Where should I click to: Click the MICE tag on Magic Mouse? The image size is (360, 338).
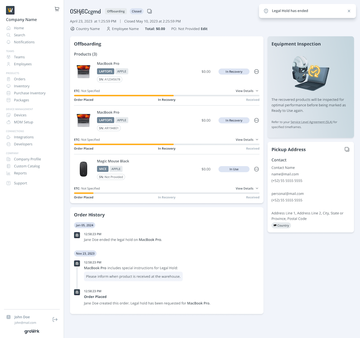[x=103, y=169]
